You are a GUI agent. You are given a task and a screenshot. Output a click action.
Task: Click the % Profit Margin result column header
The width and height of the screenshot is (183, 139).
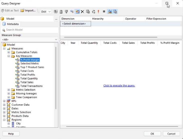[x=170, y=43]
